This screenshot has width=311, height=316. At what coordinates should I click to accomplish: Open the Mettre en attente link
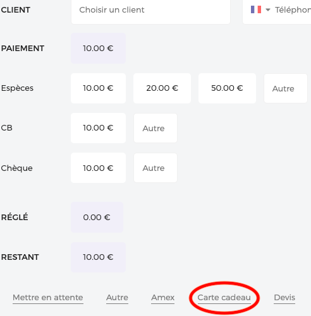coord(48,298)
